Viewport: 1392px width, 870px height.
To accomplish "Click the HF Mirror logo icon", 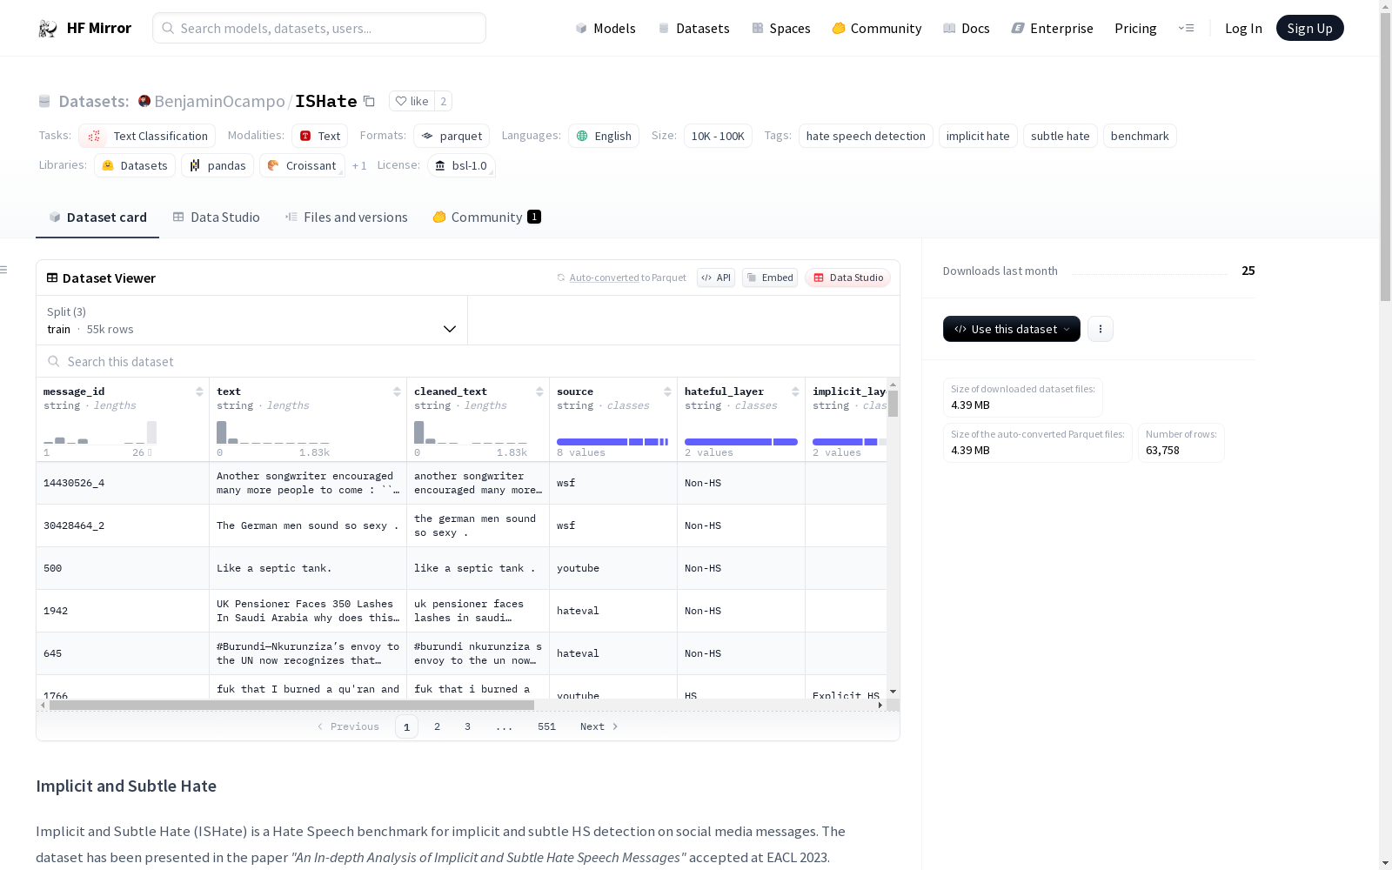I will (47, 29).
